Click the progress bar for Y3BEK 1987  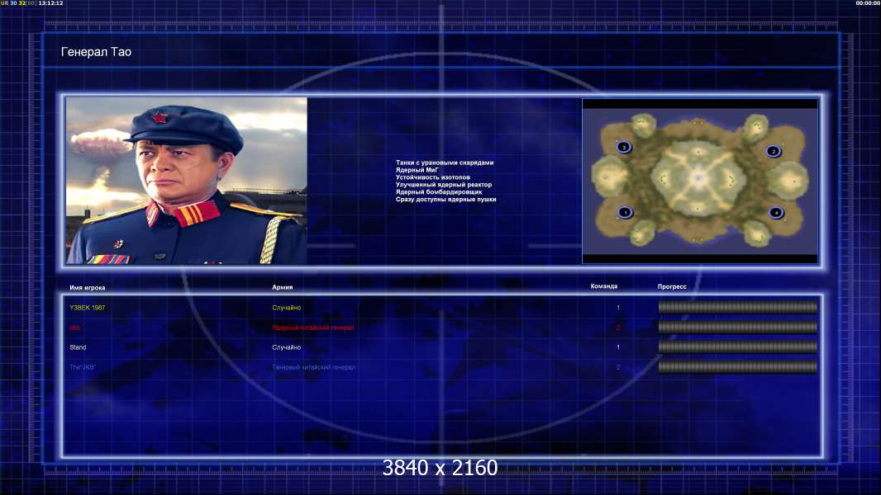738,307
